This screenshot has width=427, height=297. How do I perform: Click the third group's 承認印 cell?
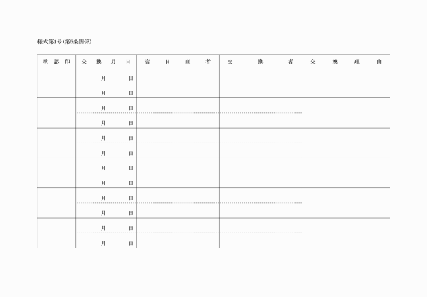56,143
